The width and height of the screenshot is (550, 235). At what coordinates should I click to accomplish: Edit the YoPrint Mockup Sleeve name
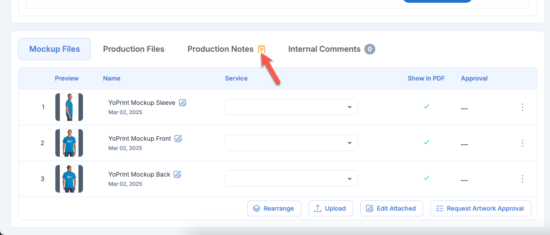[183, 103]
